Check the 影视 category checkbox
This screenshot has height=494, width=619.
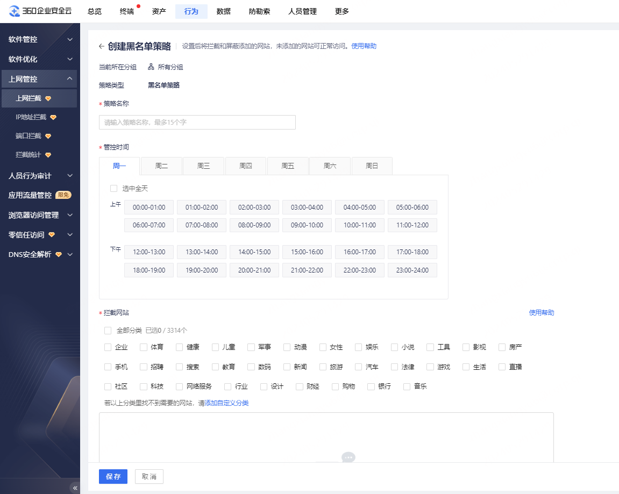[466, 347]
